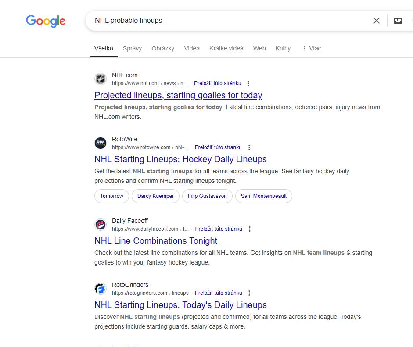Click the www.nhl.com breadcrumb URL
The width and height of the screenshot is (413, 347).
tap(150, 83)
